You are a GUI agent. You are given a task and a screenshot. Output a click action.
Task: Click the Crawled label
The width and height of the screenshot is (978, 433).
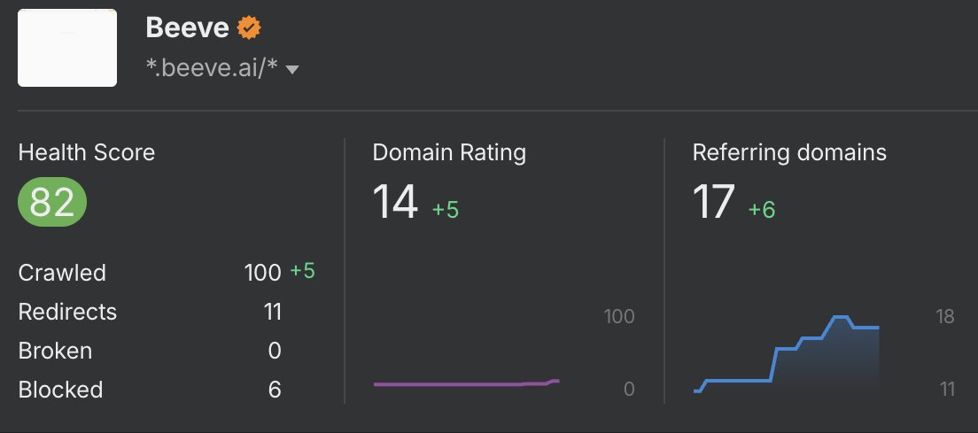pos(62,273)
